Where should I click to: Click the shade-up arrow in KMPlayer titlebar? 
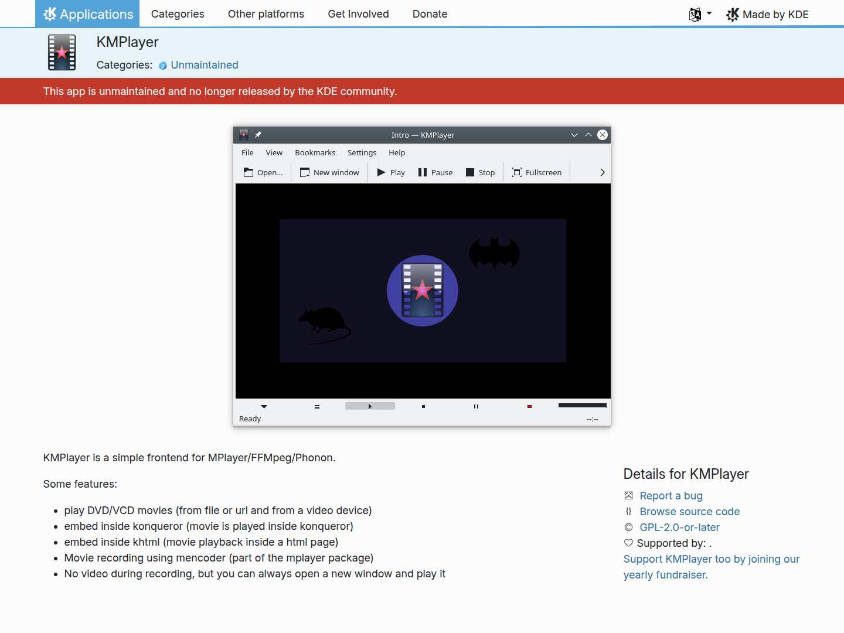[588, 135]
